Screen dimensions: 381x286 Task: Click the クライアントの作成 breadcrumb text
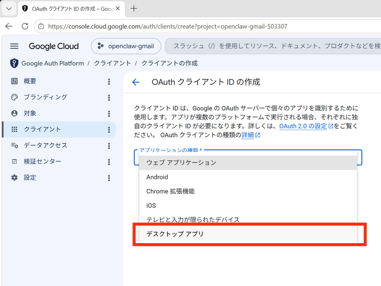point(170,63)
